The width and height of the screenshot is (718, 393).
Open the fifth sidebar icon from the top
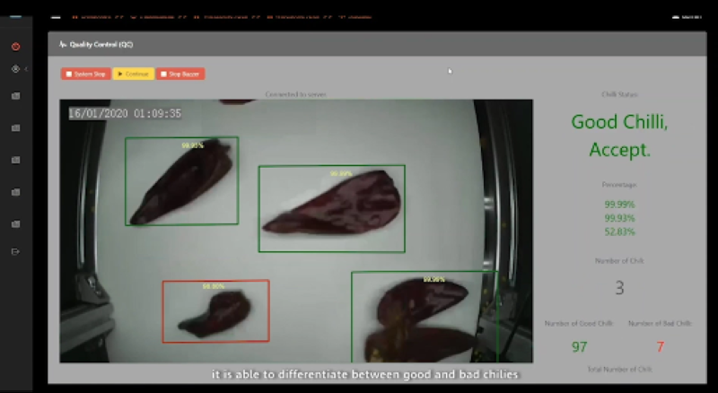click(x=15, y=161)
